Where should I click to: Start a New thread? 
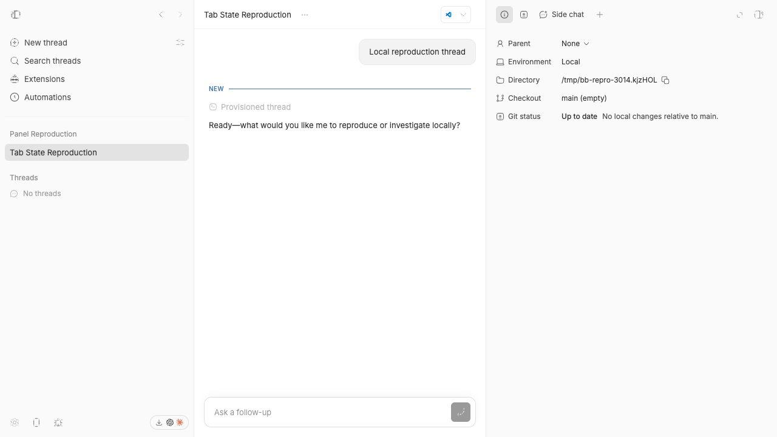(46, 42)
